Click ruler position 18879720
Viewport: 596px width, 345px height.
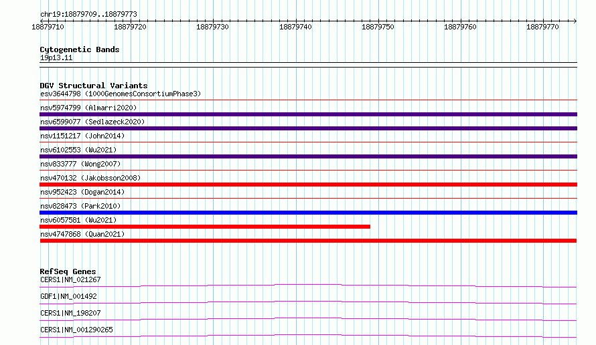point(130,27)
